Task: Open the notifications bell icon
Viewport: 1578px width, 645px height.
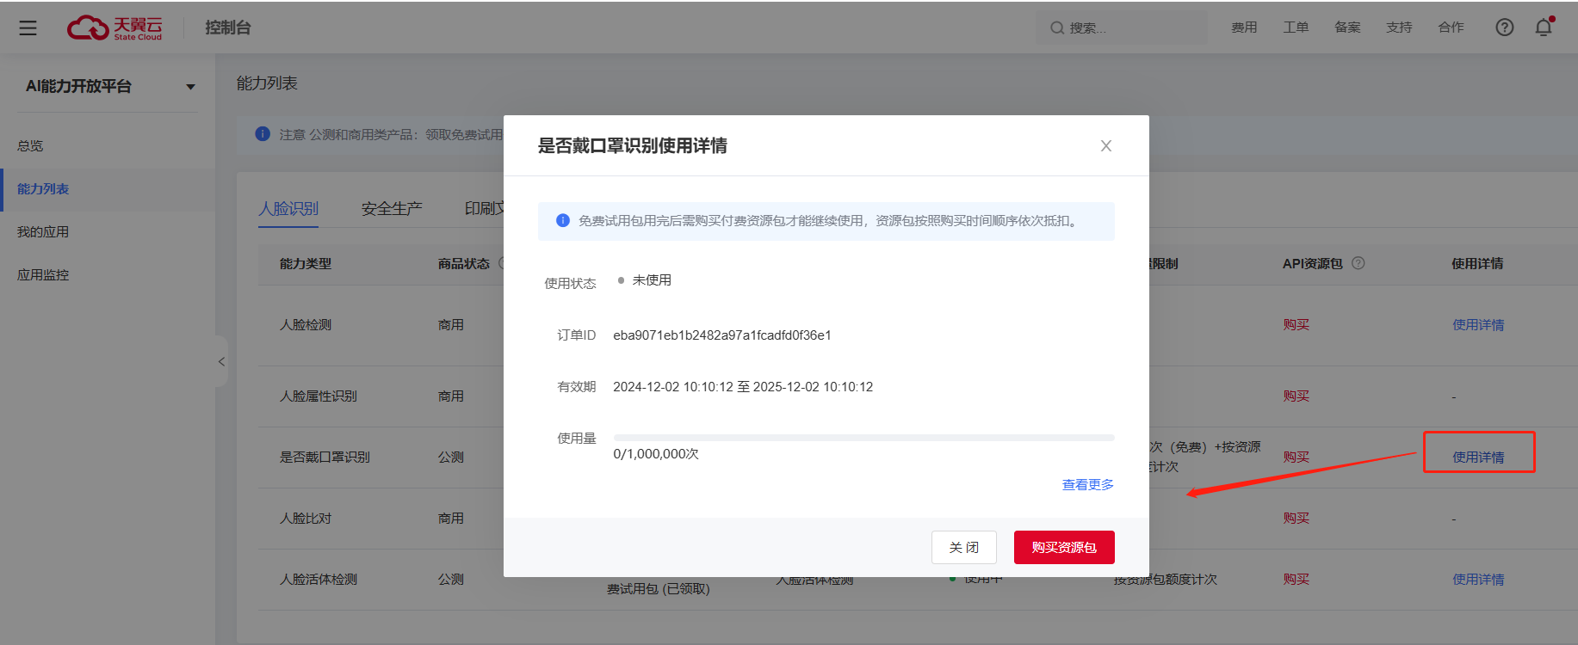Action: coord(1544,27)
